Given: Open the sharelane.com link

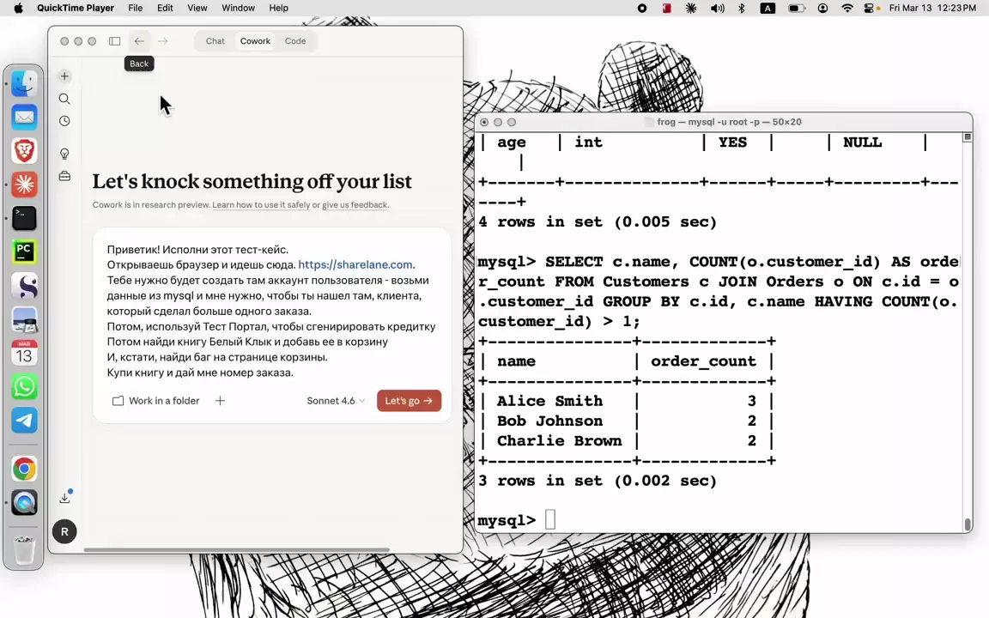Looking at the screenshot, I should coord(355,265).
